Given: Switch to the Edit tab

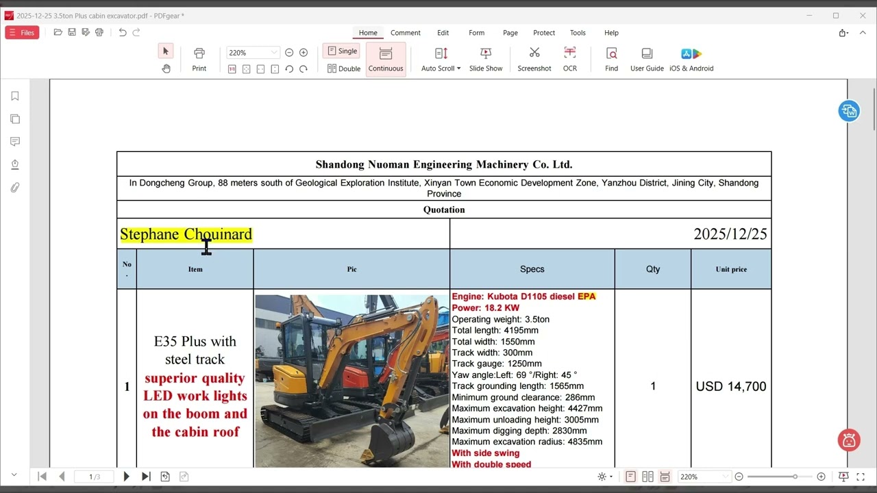Looking at the screenshot, I should click(x=443, y=33).
